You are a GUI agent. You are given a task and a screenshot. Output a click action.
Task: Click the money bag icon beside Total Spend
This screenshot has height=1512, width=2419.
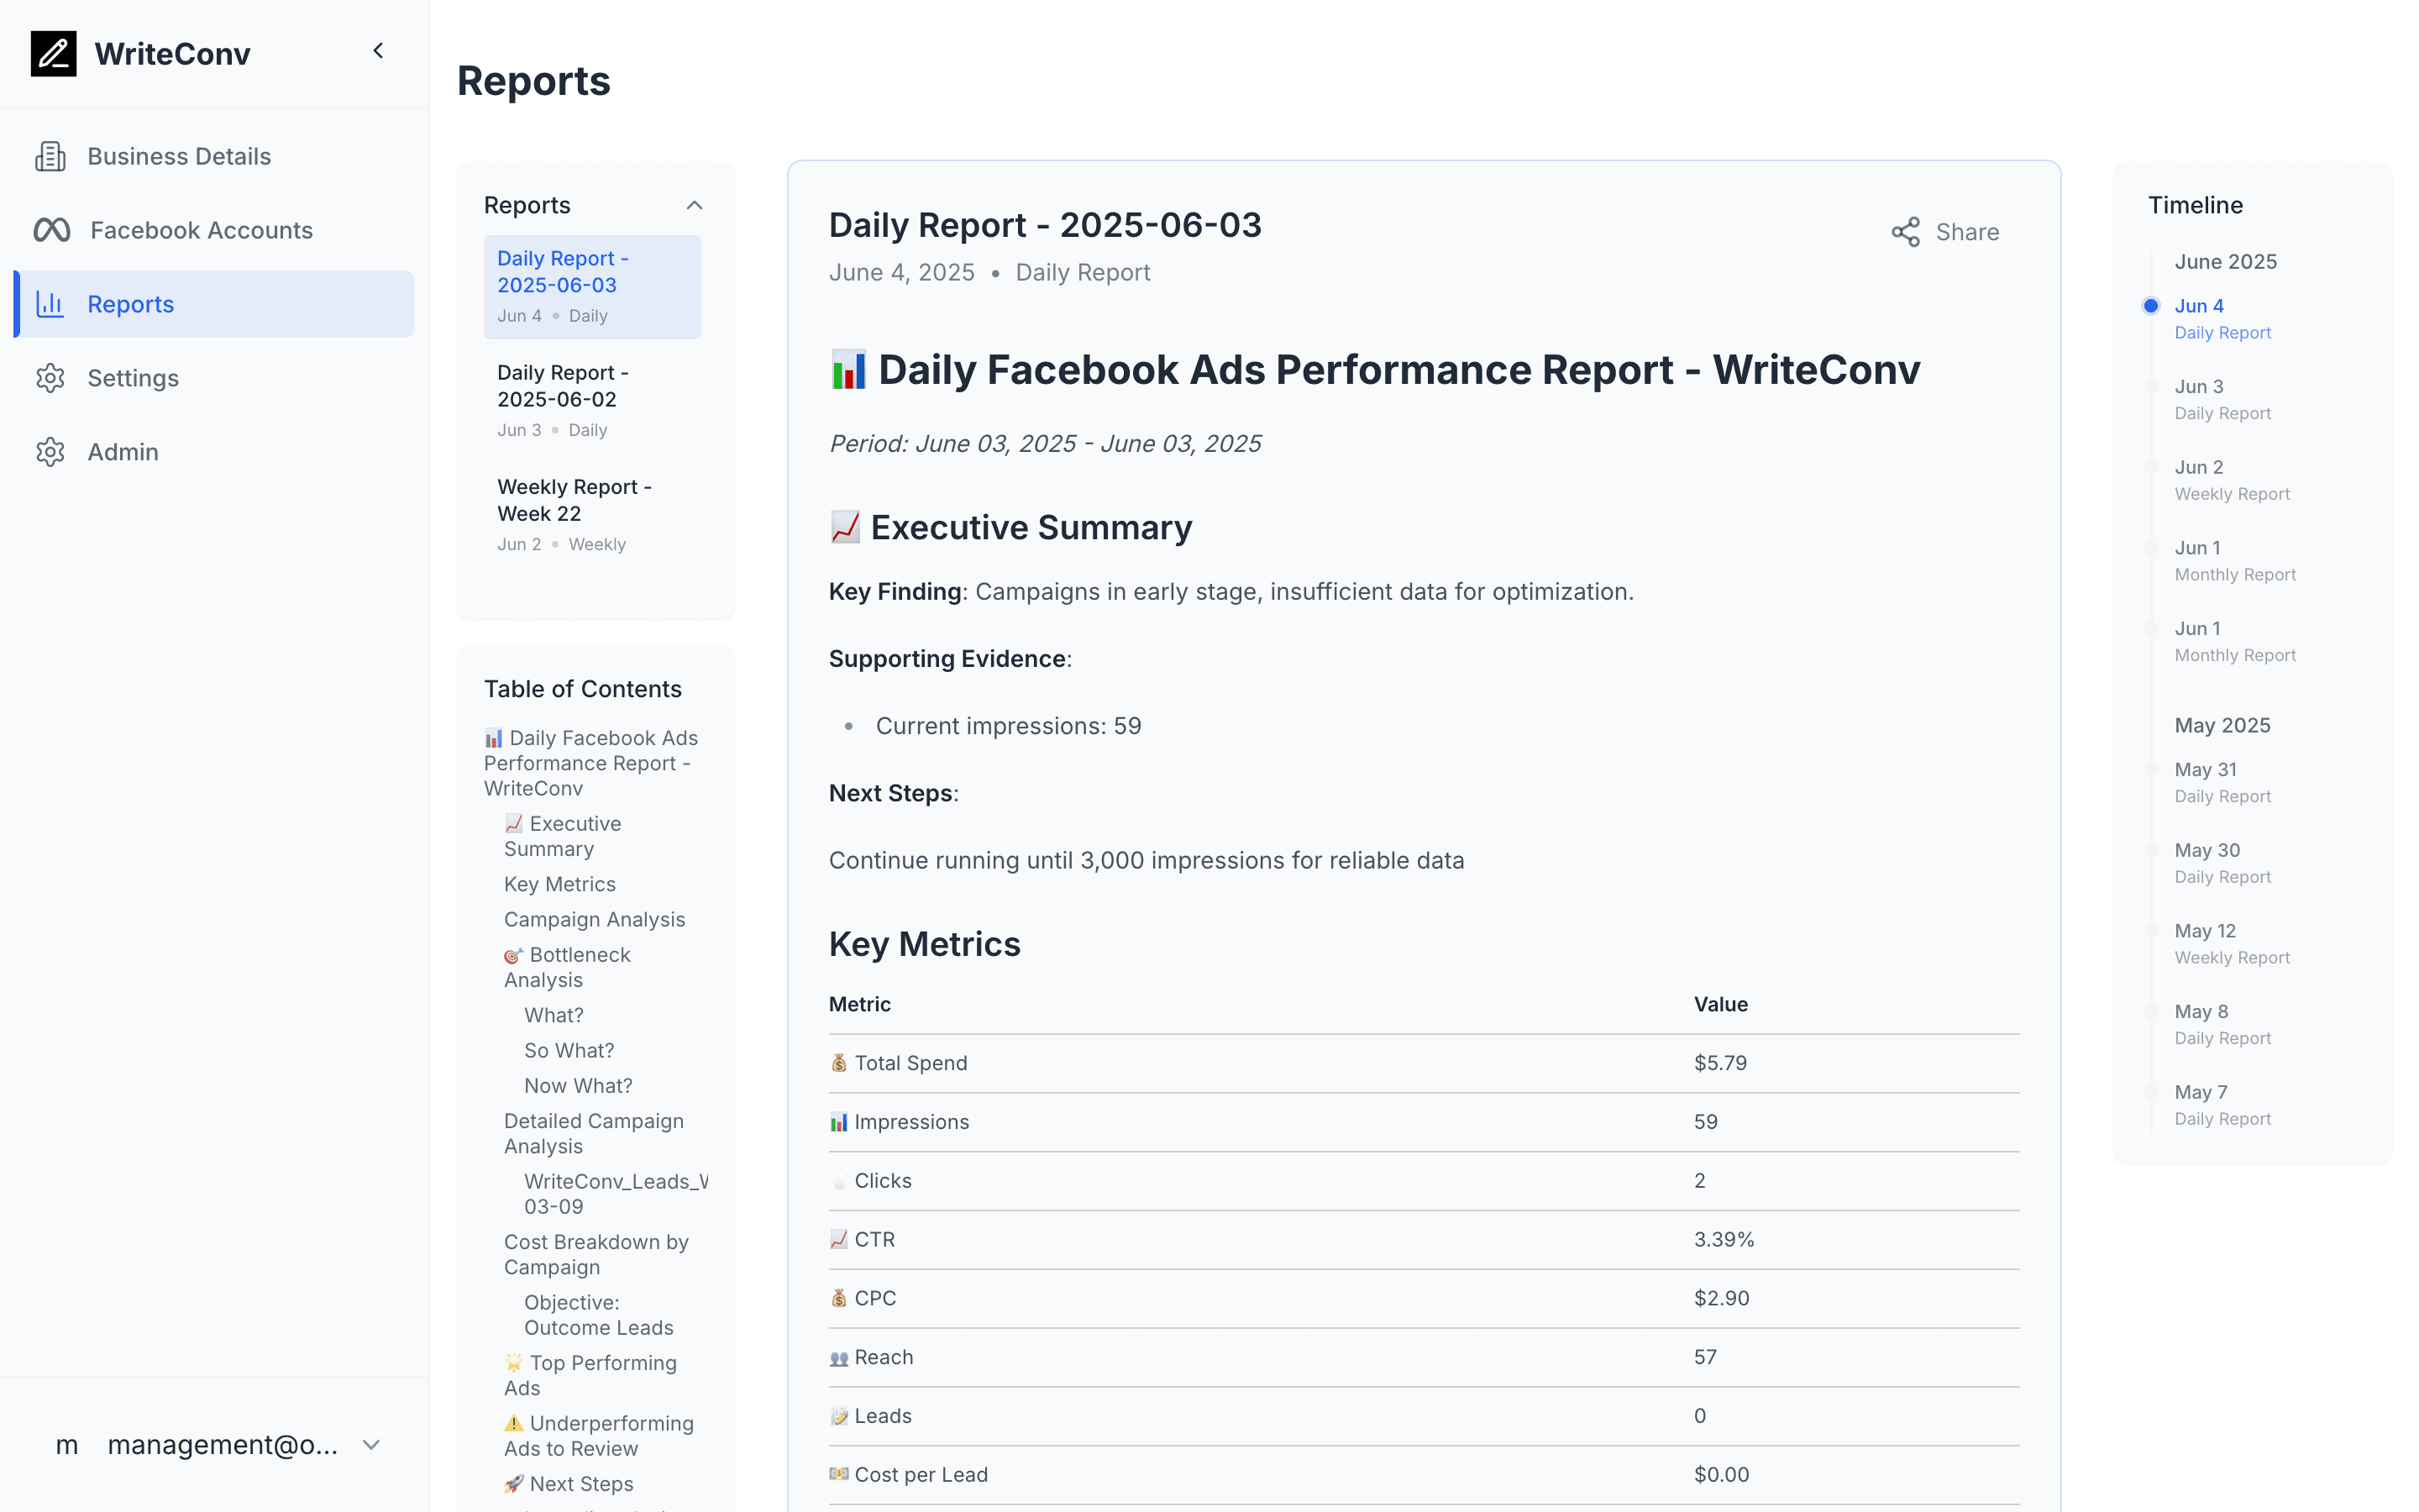click(840, 1063)
